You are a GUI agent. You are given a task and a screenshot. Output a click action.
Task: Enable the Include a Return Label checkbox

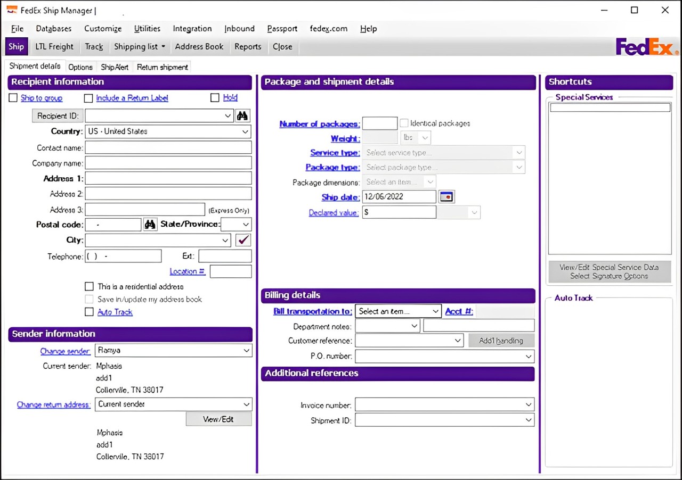pos(88,98)
